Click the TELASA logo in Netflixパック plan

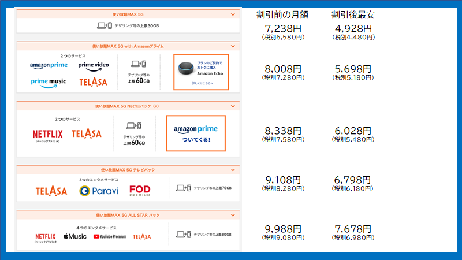[87, 133]
